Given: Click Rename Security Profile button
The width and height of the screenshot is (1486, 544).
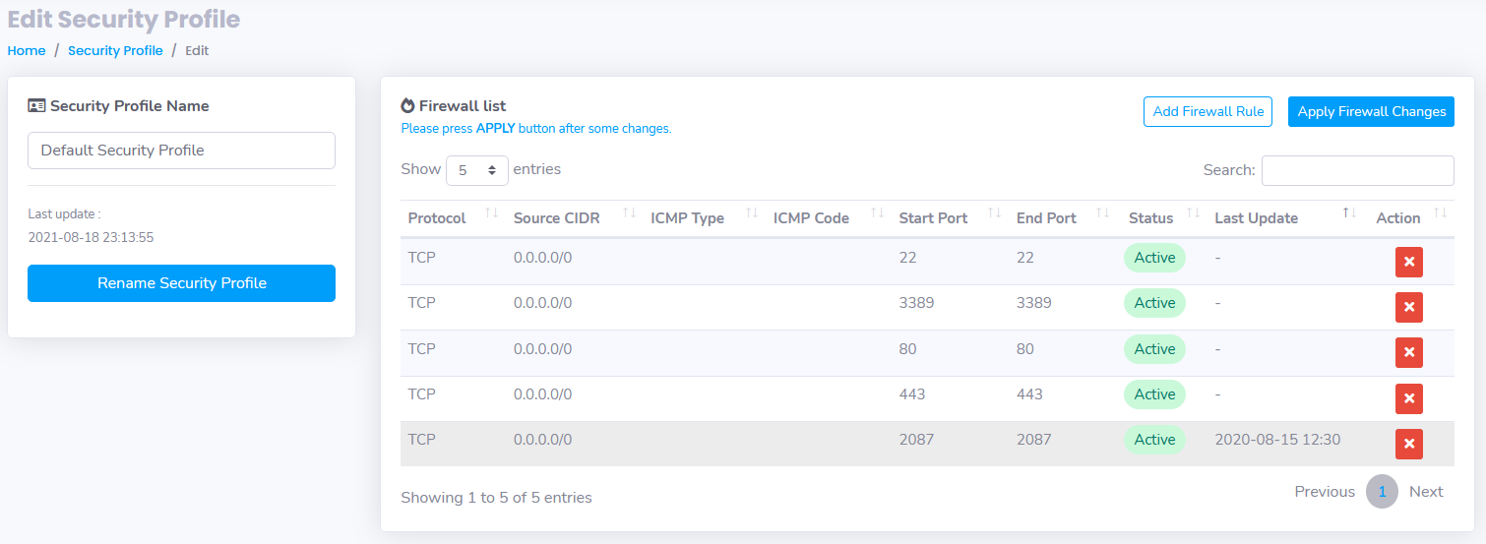Looking at the screenshot, I should tap(181, 283).
